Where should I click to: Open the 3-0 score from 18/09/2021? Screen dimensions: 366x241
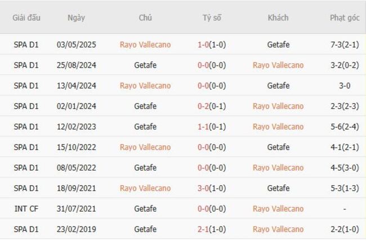point(212,188)
